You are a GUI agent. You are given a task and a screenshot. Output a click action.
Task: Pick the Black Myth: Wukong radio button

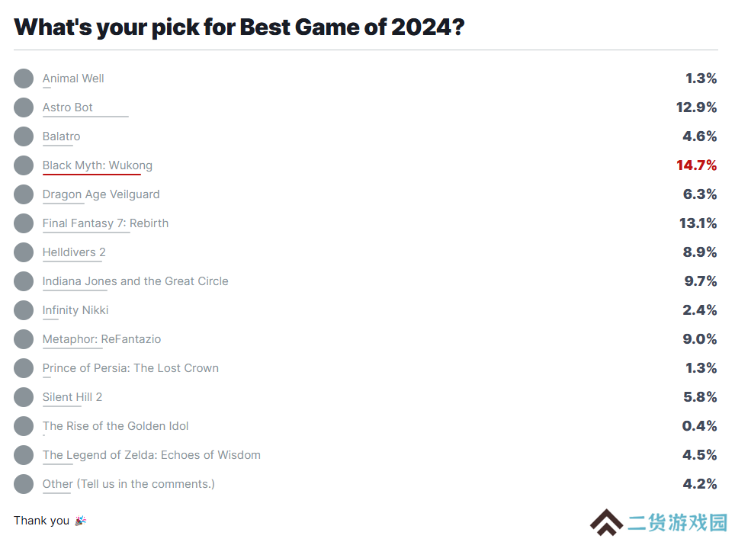tap(24, 165)
